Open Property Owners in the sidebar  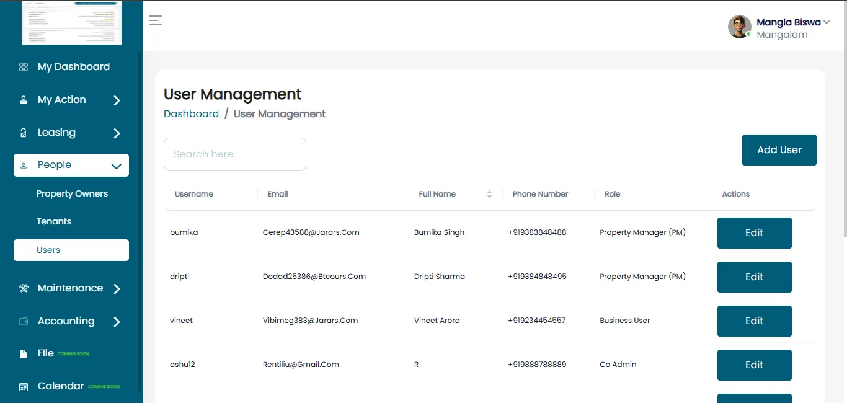click(x=72, y=193)
